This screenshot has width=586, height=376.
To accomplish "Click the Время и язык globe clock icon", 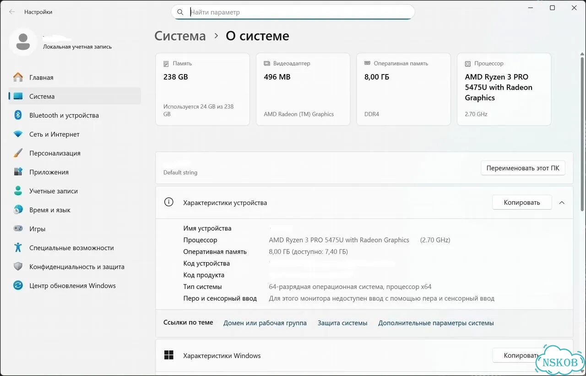I will tap(18, 210).
